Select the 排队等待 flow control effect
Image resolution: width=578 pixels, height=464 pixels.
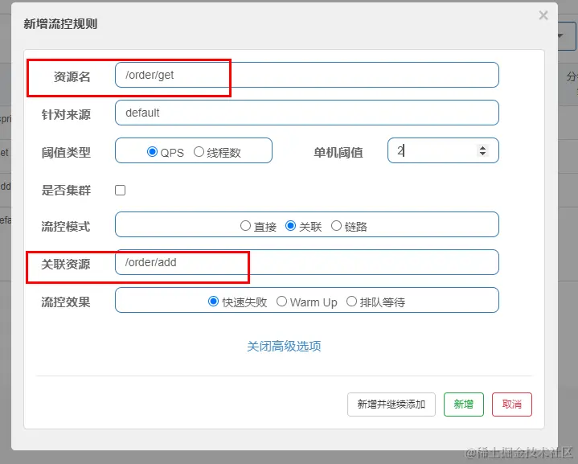pyautogui.click(x=351, y=302)
